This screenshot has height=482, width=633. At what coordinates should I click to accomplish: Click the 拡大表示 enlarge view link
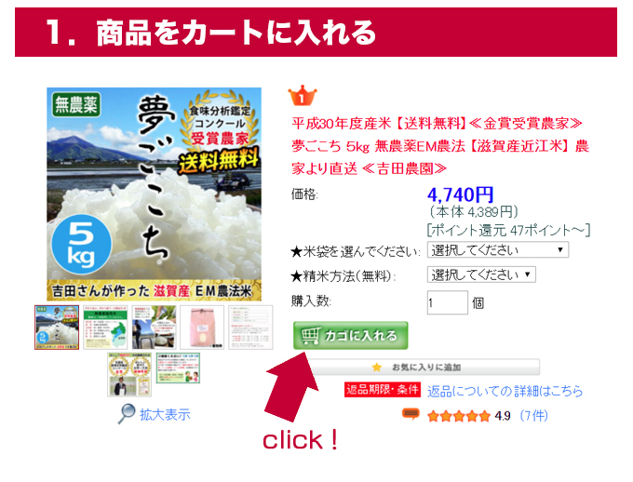(165, 415)
